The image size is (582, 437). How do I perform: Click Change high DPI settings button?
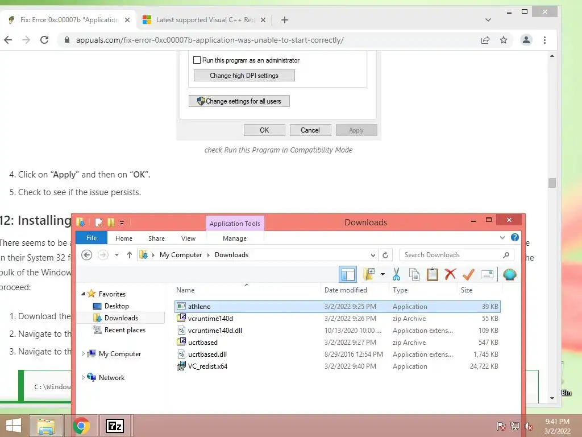coord(244,76)
